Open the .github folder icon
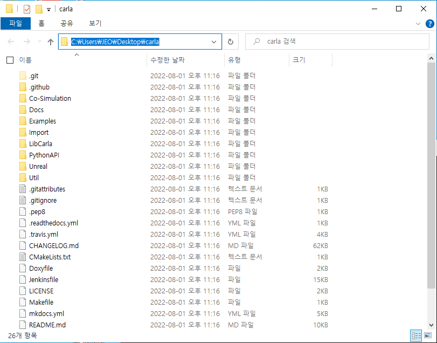 (x=23, y=87)
